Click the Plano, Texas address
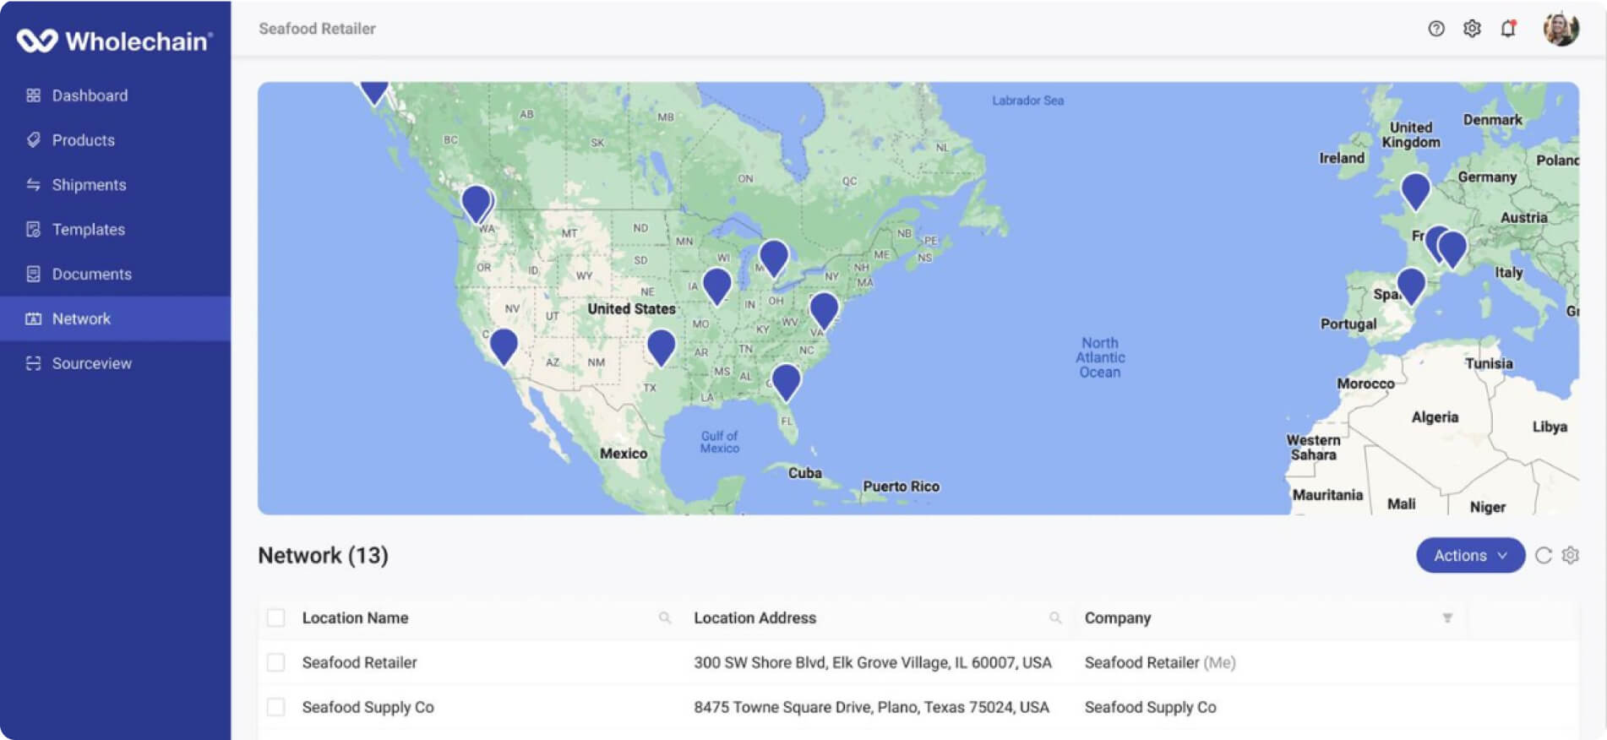Screen dimensions: 1607x740 coord(871,707)
